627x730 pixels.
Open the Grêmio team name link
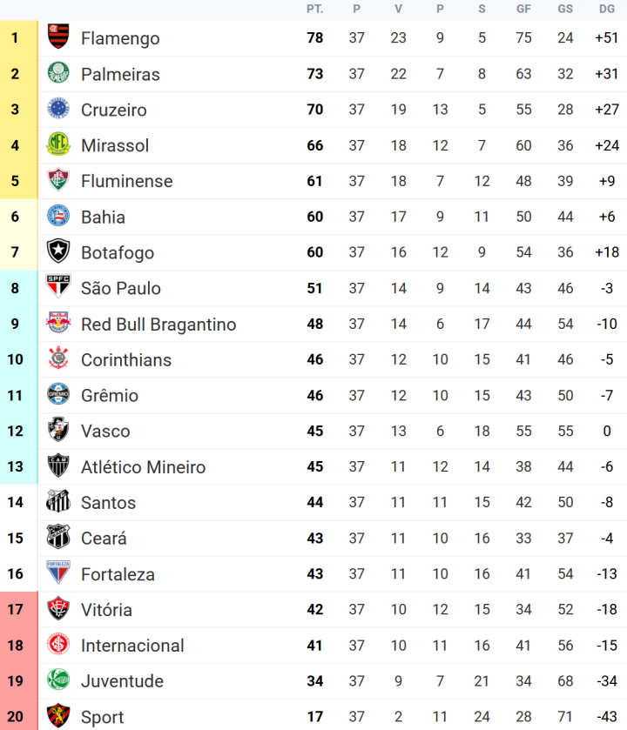(x=110, y=395)
